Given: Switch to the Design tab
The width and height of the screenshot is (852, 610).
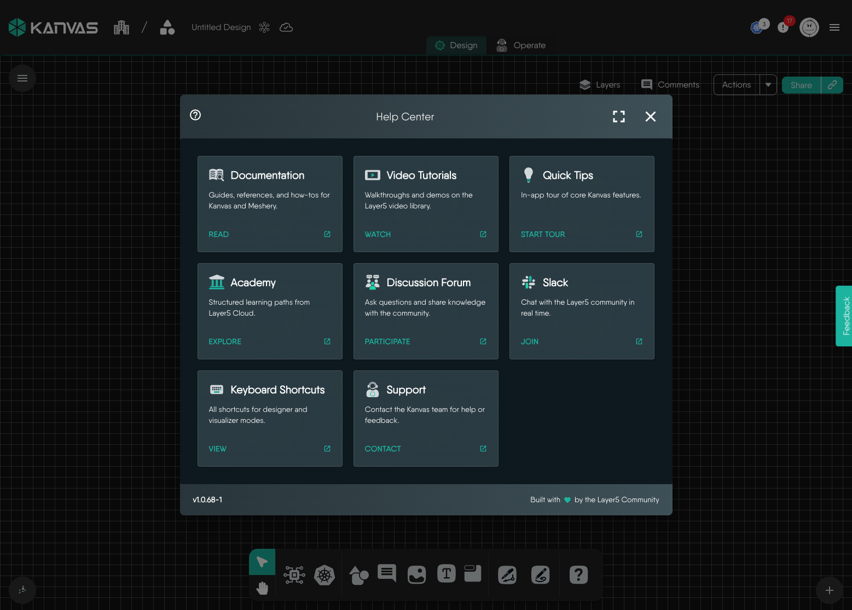Looking at the screenshot, I should click(456, 45).
